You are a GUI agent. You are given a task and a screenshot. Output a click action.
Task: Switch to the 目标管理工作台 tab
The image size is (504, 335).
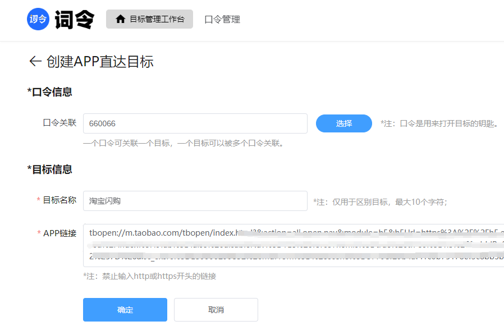[x=149, y=19]
